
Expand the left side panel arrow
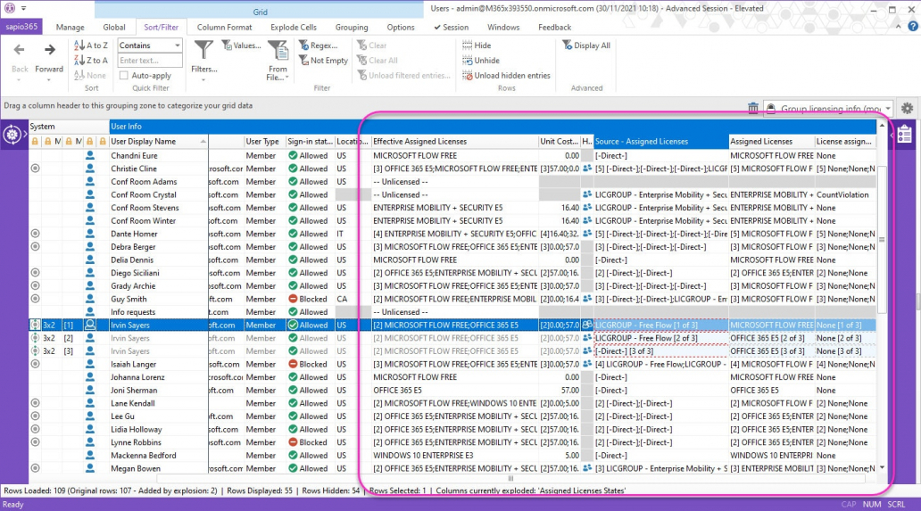click(25, 135)
